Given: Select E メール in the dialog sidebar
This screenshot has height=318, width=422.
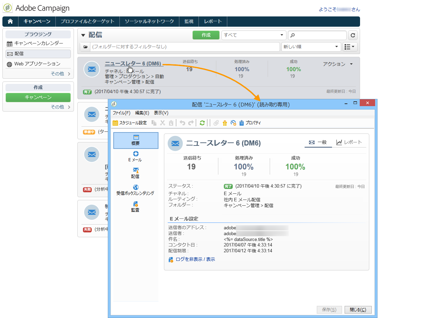Looking at the screenshot, I should [x=136, y=157].
